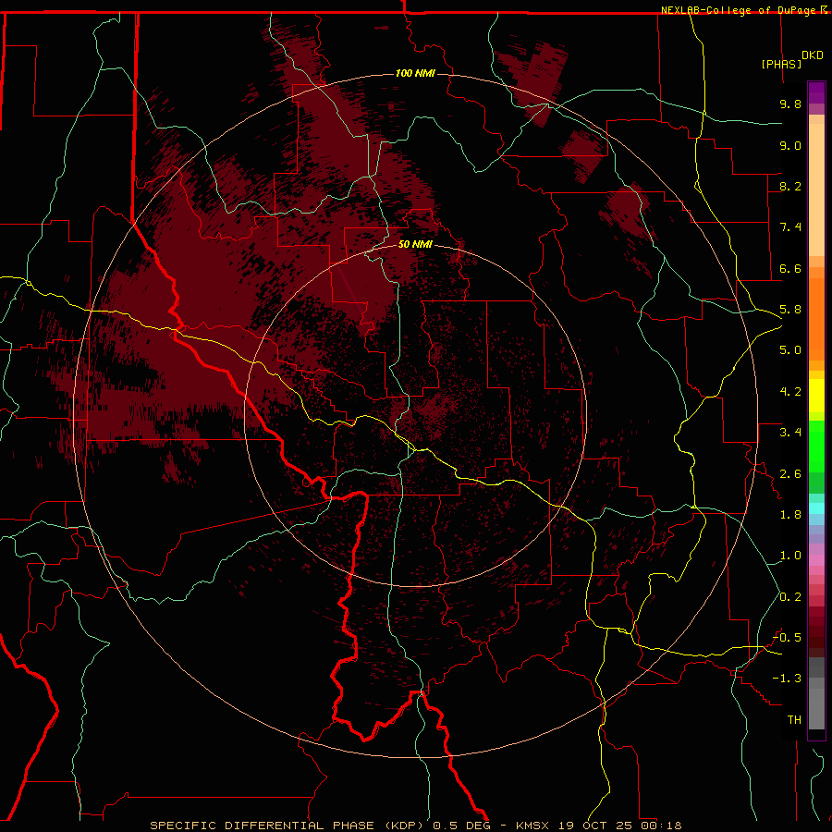Click the 6.6 color scale value

790,268
